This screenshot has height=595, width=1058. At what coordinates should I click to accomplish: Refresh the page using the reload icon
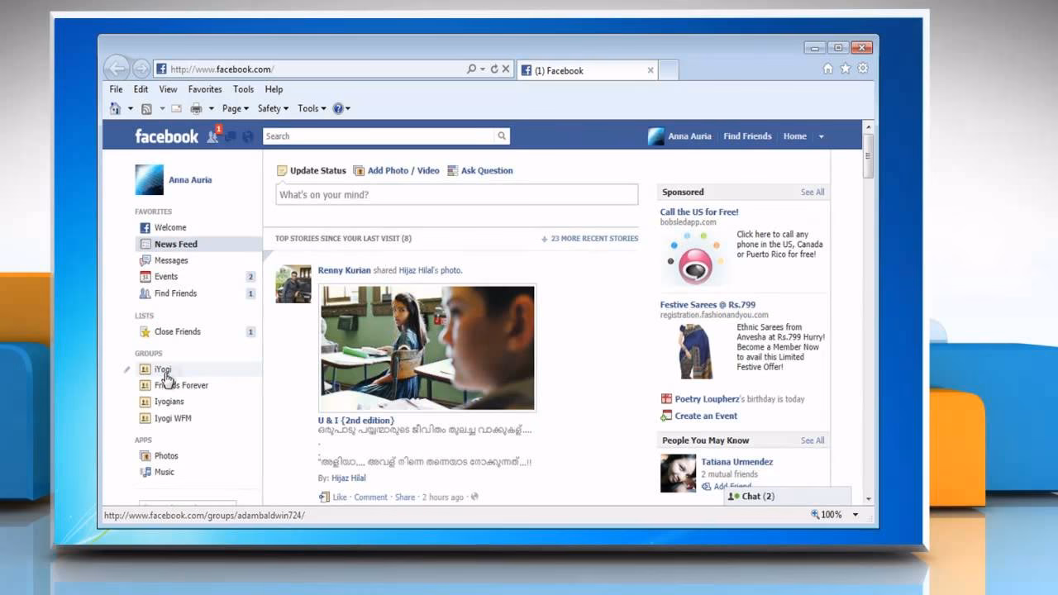click(x=494, y=69)
